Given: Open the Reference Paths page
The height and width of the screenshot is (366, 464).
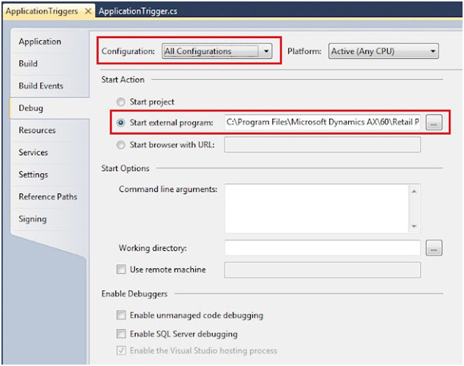Looking at the screenshot, I should 48,197.
